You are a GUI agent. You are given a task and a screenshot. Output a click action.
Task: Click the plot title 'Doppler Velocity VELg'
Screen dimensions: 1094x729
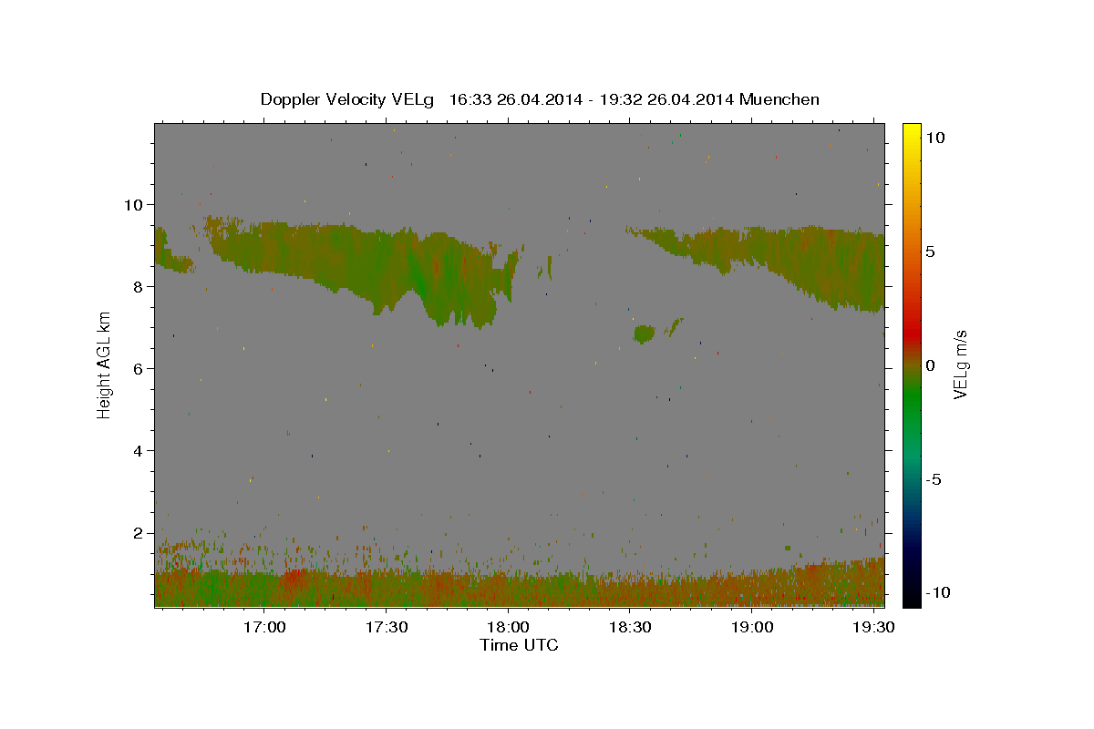pos(347,99)
